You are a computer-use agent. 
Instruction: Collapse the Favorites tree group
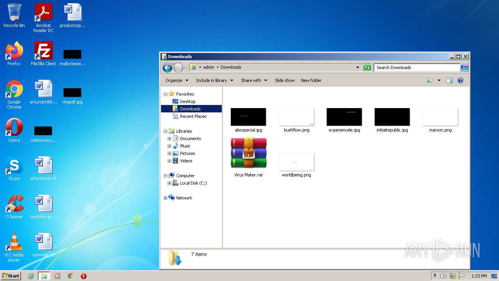165,94
